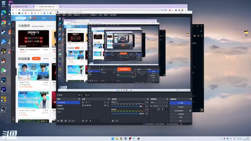Open the Edit menu in OBS

point(64,15)
